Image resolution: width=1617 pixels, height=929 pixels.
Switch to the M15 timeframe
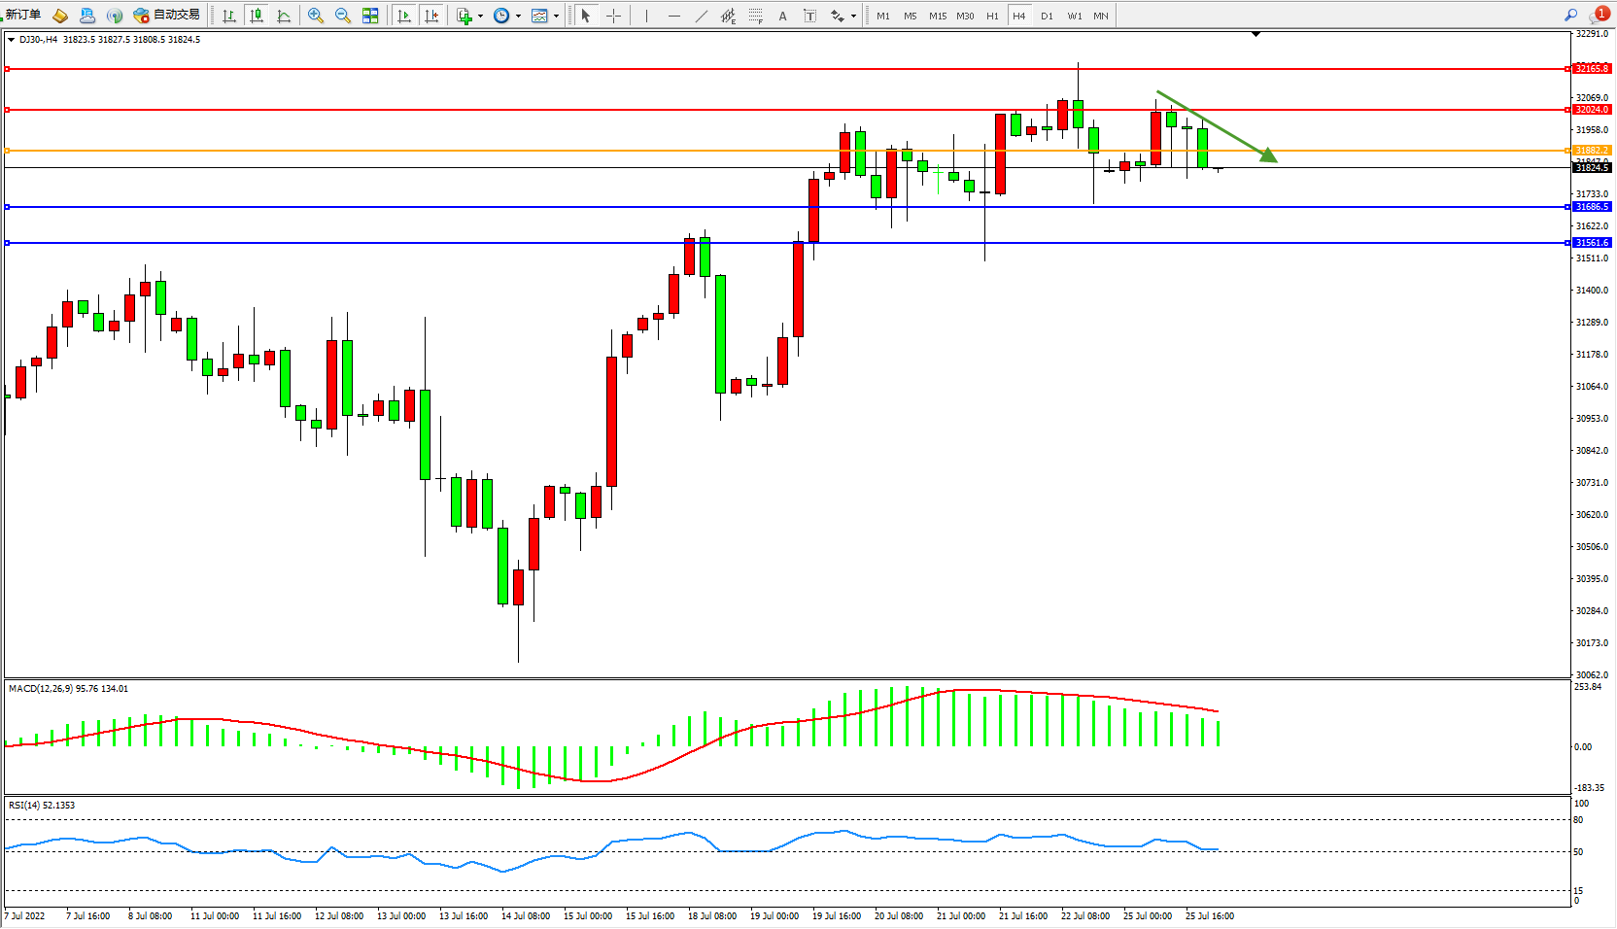[x=937, y=16]
